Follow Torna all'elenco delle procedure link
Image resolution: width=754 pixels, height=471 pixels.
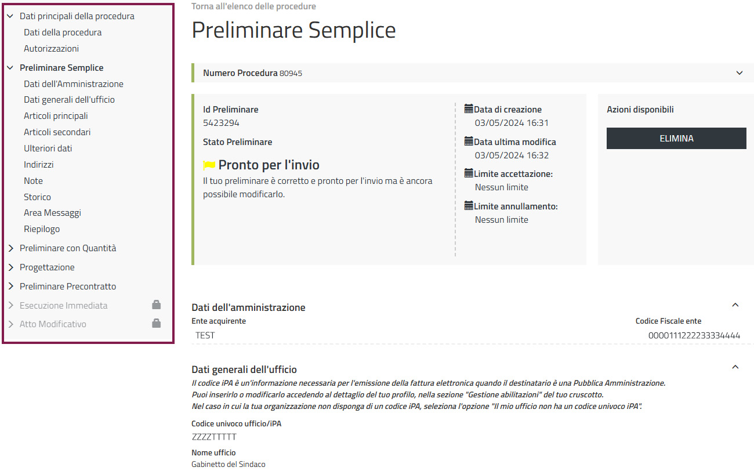click(253, 6)
